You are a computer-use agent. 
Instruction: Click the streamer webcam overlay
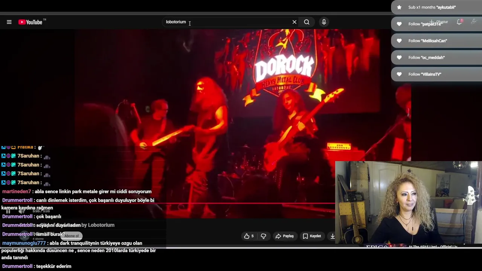409,202
